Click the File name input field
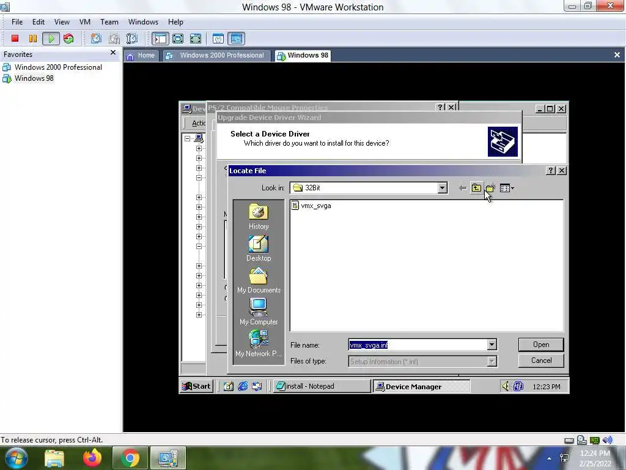This screenshot has height=470, width=626. [418, 345]
